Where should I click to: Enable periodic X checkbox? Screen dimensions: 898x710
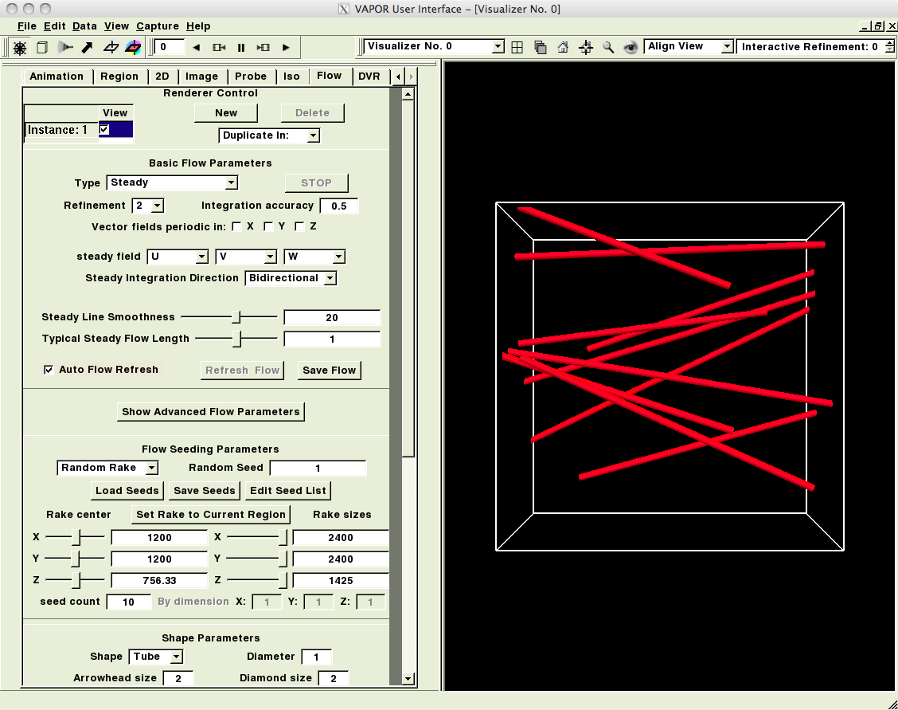236,227
